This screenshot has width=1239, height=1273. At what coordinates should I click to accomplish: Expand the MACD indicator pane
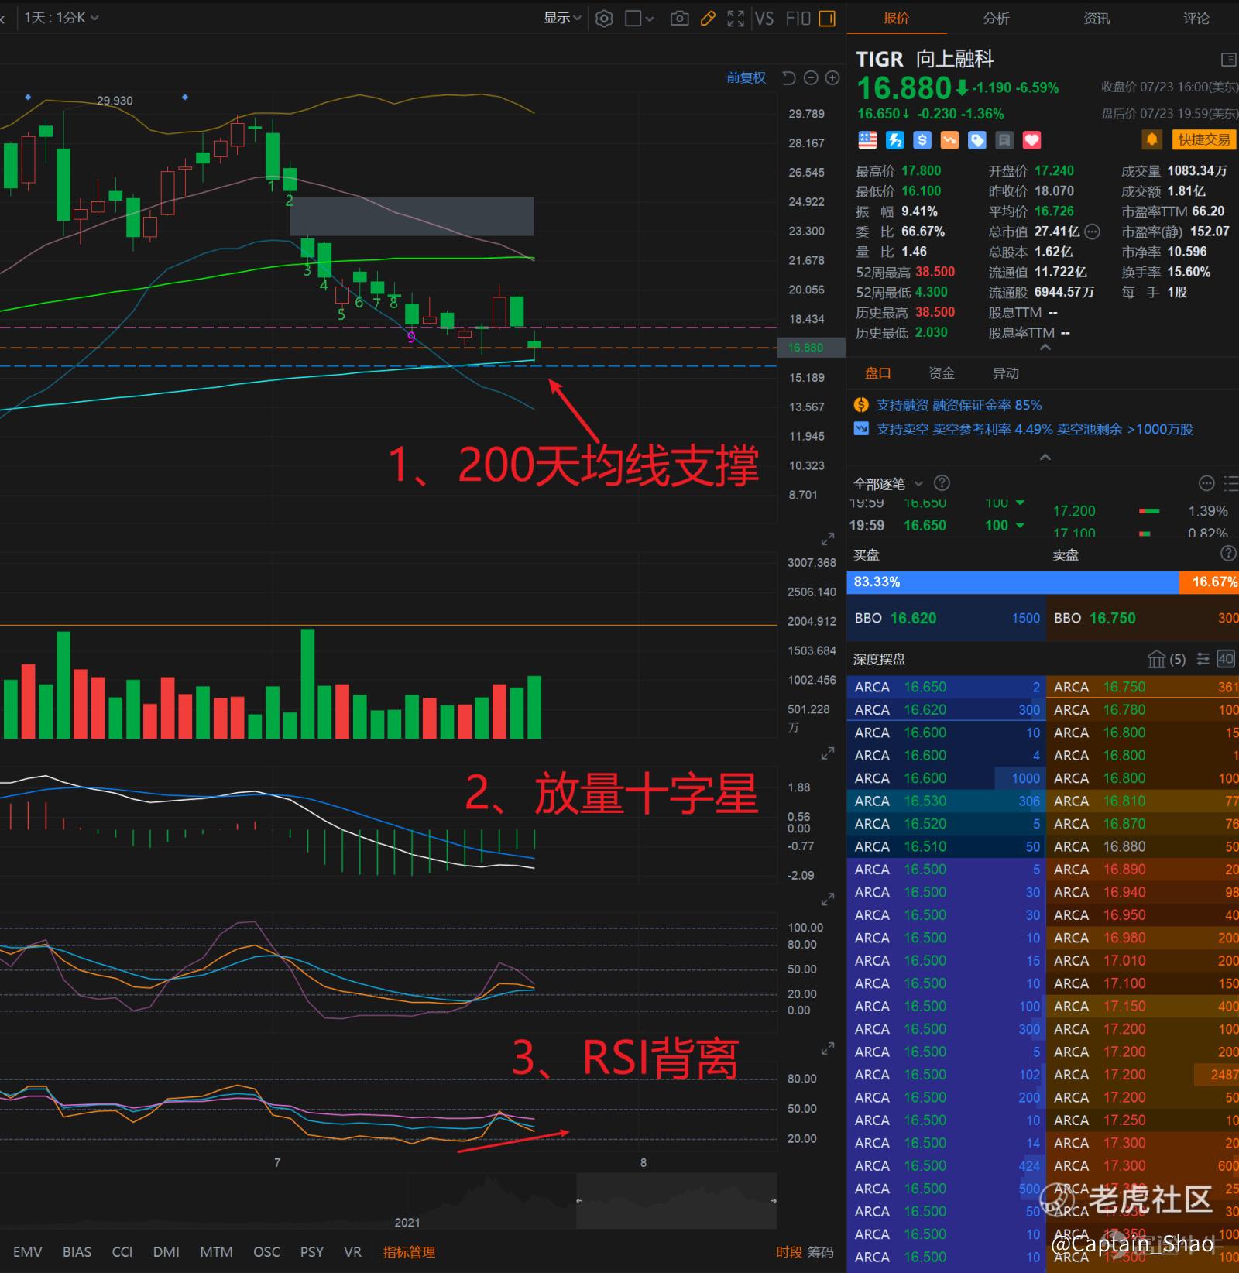(x=827, y=900)
